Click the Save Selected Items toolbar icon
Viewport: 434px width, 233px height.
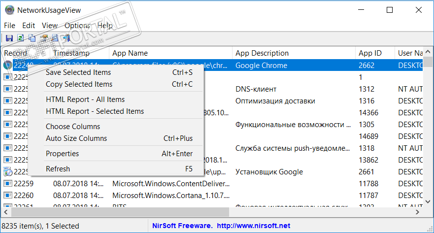click(9, 38)
